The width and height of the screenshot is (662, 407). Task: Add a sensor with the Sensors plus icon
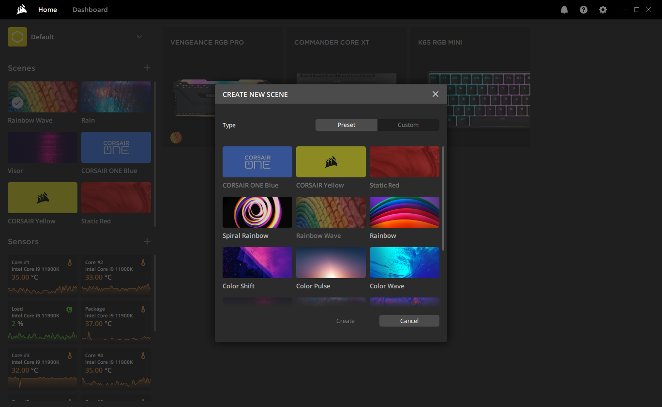(x=147, y=241)
